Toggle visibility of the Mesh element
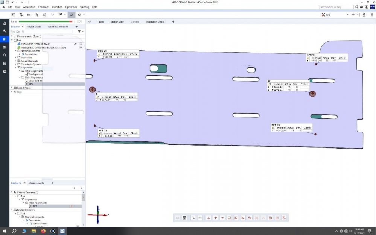Image resolution: width=376 pixels, height=235 pixels. tap(81, 47)
